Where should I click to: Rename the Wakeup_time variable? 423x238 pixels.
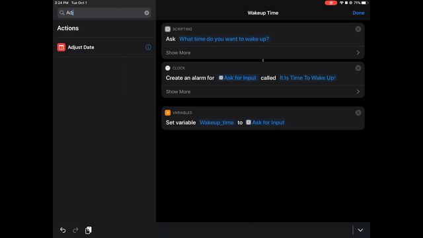(x=217, y=122)
